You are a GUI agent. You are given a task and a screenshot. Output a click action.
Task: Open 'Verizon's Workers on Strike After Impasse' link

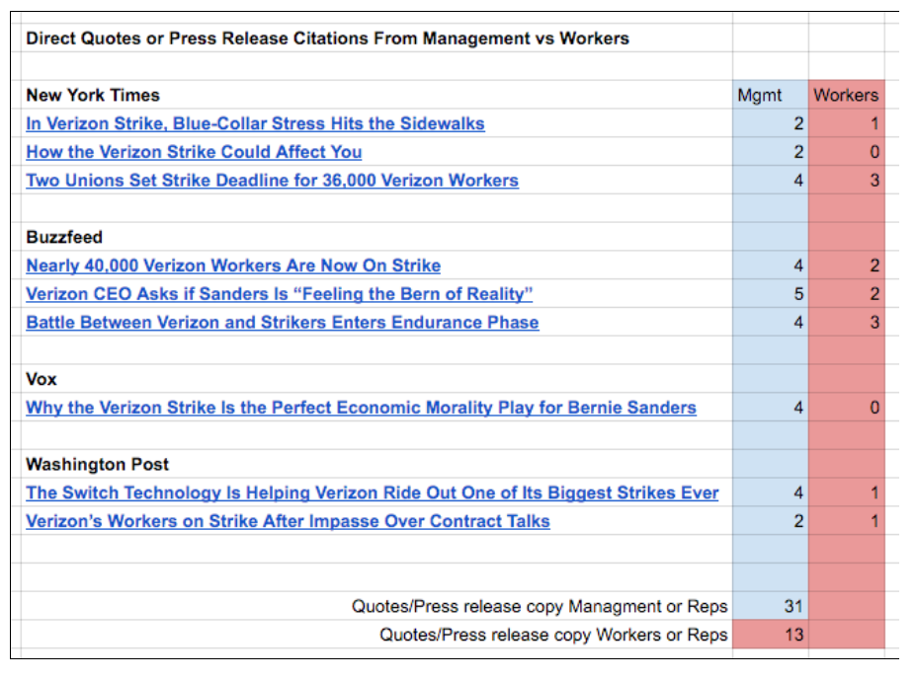coord(288,521)
